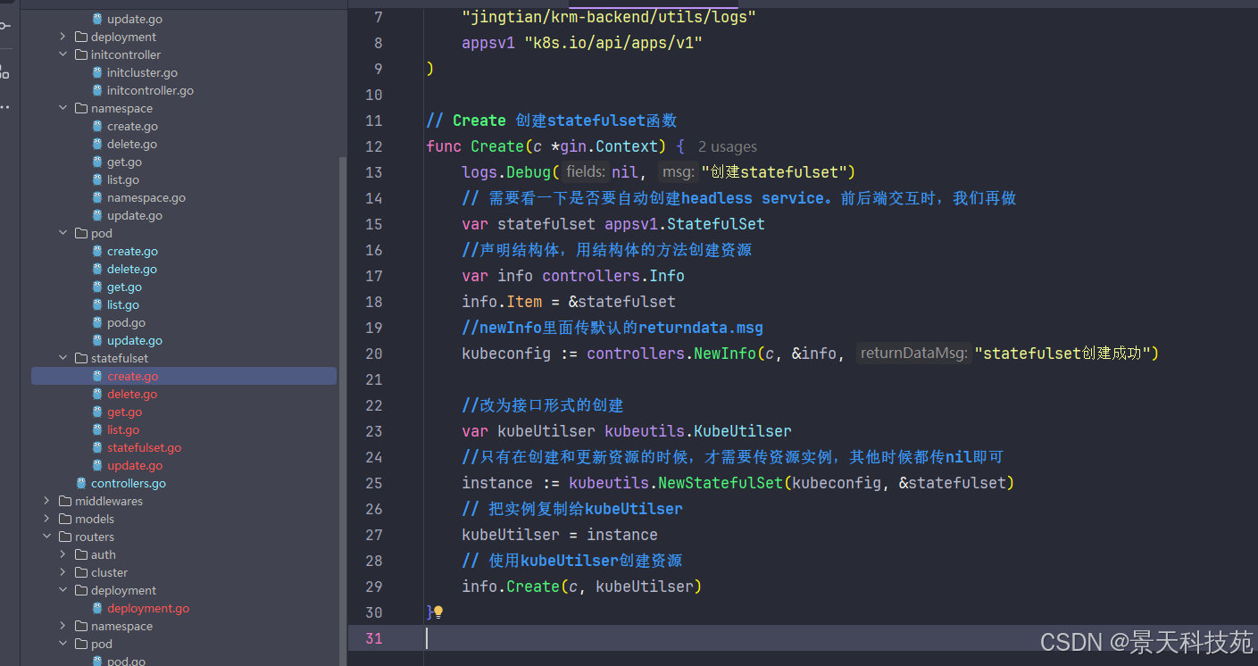1258x666 pixels.
Task: Click the folder icon of auth
Action: (x=81, y=554)
